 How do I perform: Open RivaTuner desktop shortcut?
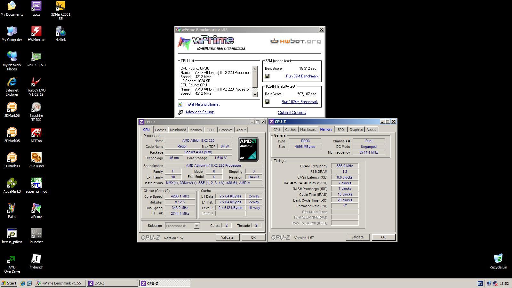point(36,160)
